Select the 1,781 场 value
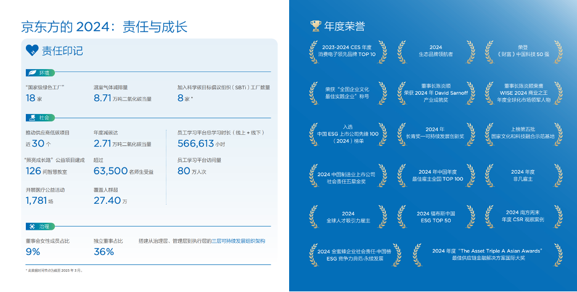This screenshot has height=292, width=577. pyautogui.click(x=39, y=200)
